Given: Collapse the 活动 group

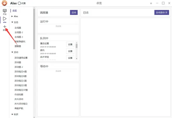Looking at the screenshot, I should pos(12,52).
